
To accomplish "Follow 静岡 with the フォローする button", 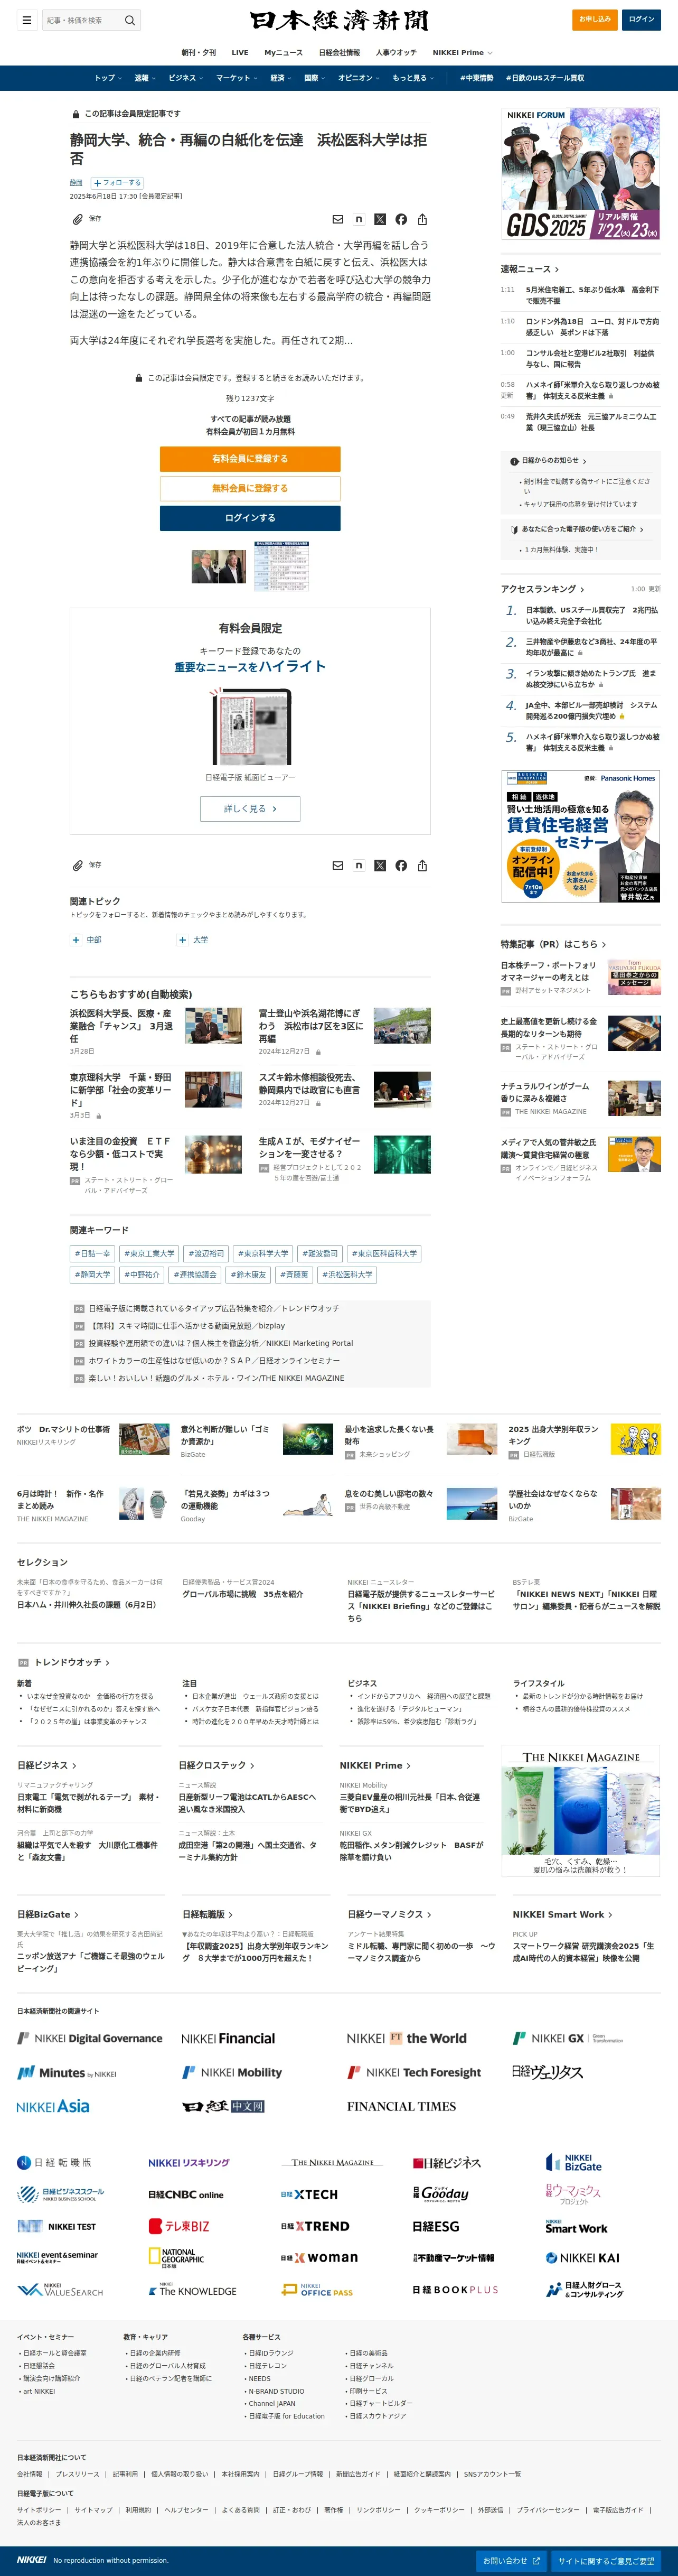I will pyautogui.click(x=117, y=183).
